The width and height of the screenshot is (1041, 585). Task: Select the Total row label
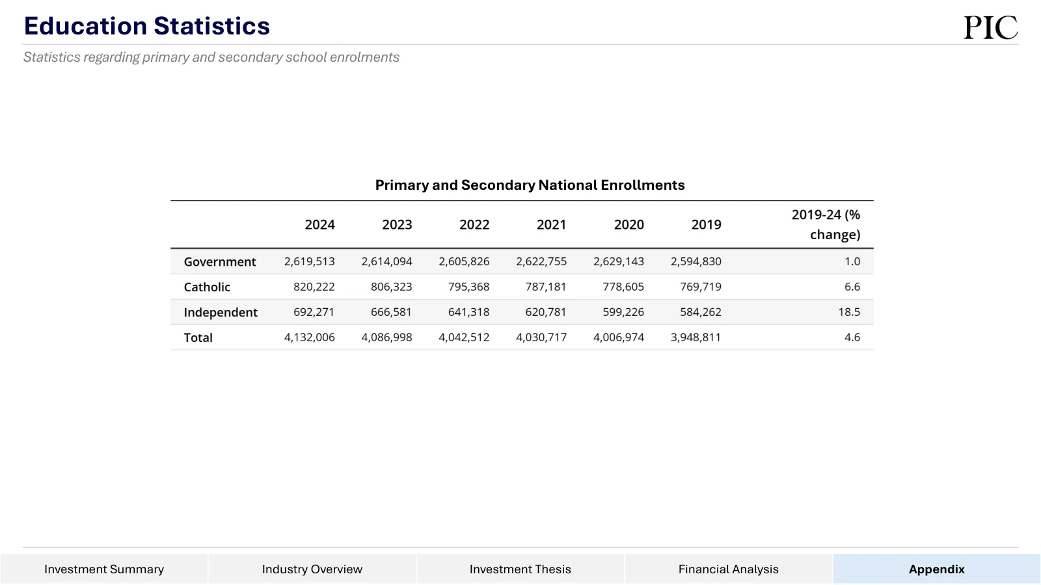coord(198,338)
